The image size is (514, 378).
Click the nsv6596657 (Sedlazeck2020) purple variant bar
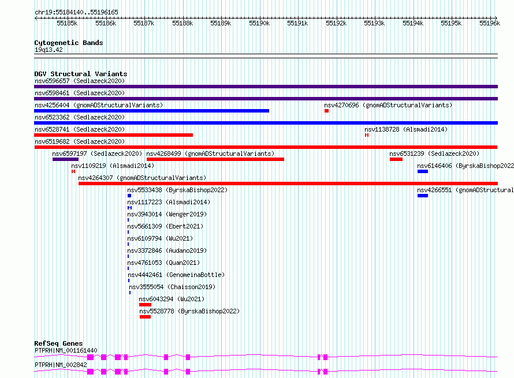click(x=266, y=87)
